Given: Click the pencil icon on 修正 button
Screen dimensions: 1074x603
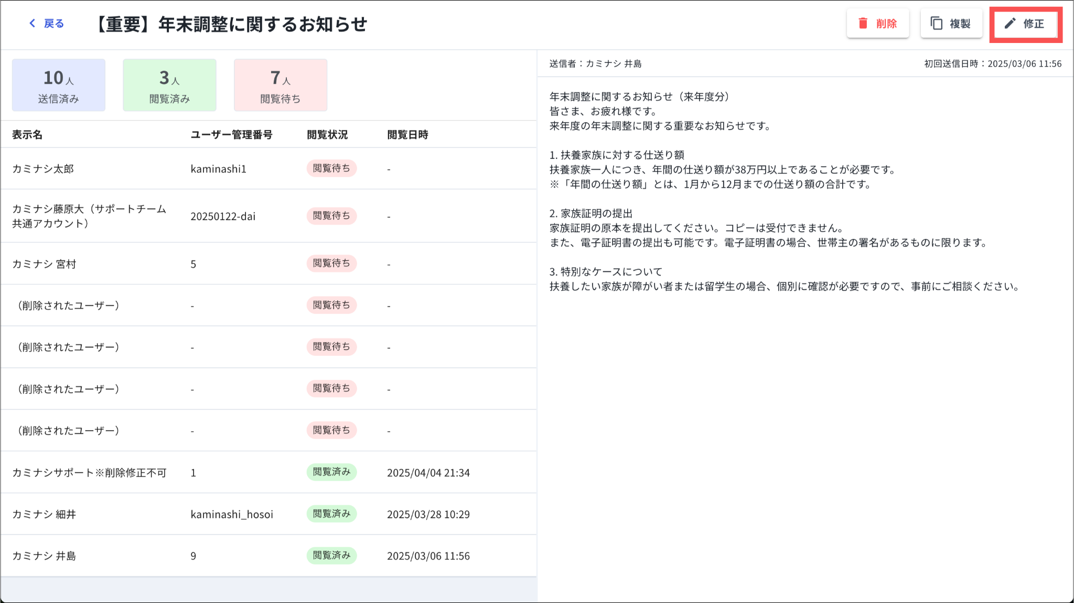Looking at the screenshot, I should [x=1010, y=24].
